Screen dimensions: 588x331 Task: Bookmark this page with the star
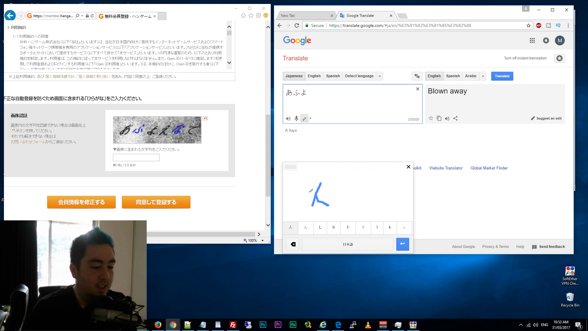(528, 26)
